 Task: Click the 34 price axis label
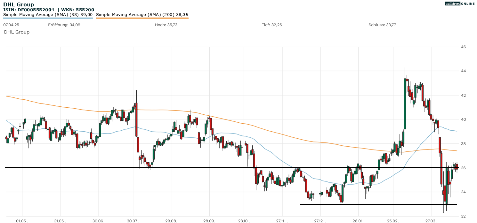coord(463,192)
